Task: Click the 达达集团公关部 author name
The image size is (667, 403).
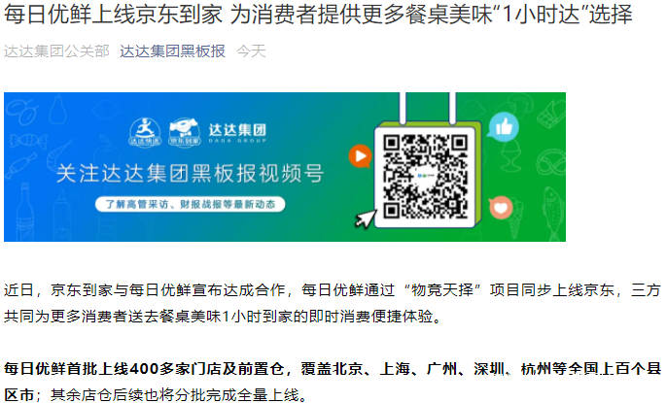Action: (56, 51)
